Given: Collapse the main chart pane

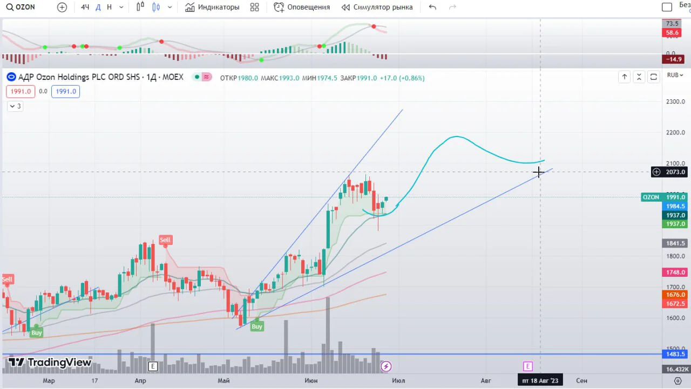Looking at the screenshot, I should click(639, 77).
